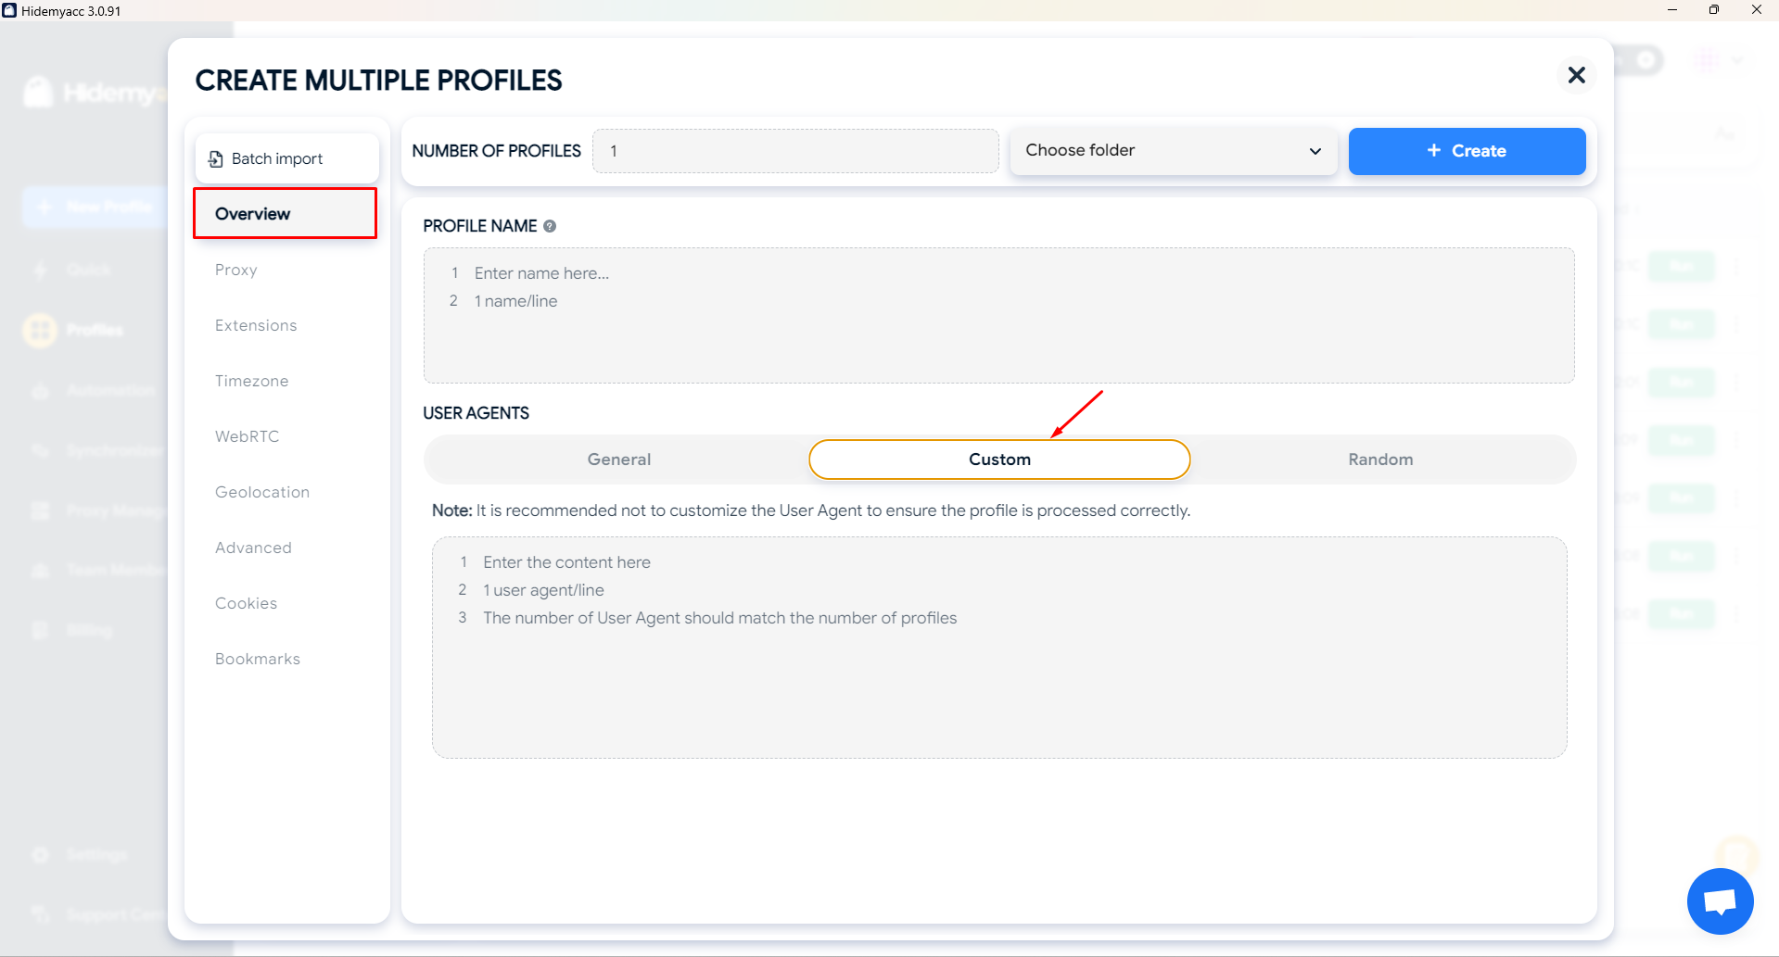The width and height of the screenshot is (1779, 957).
Task: Open the live chat support bubble
Action: tap(1720, 900)
